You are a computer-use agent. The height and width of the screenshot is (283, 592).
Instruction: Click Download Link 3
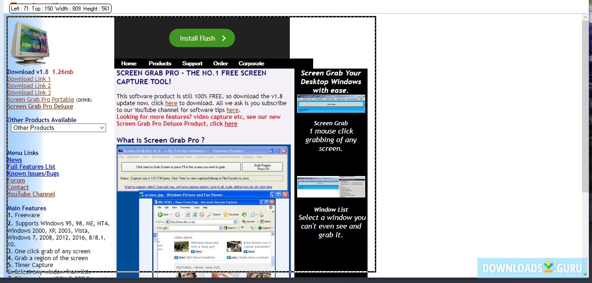click(29, 92)
